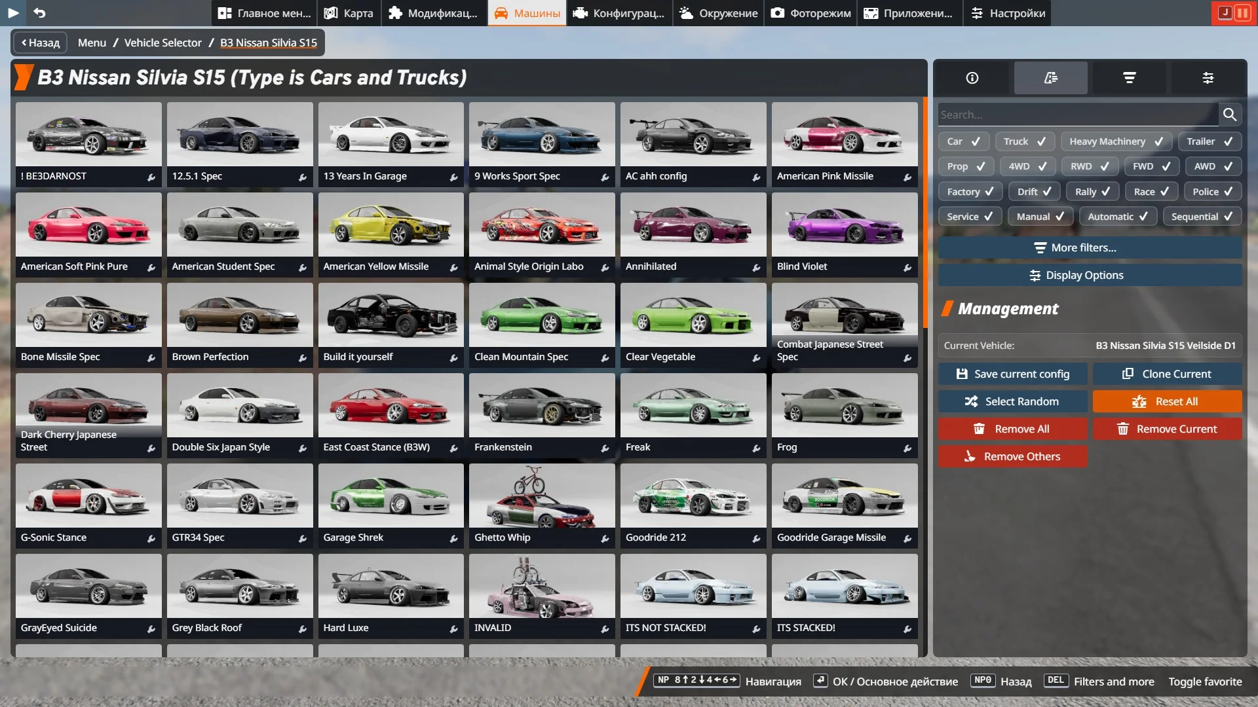Open the Модификации menu tab
Image resolution: width=1258 pixels, height=707 pixels.
coord(433,13)
